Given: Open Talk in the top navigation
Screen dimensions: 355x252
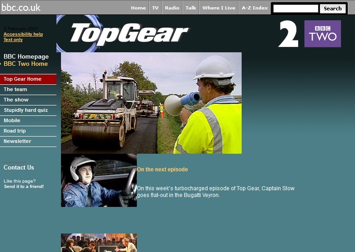Looking at the screenshot, I should pyautogui.click(x=191, y=8).
